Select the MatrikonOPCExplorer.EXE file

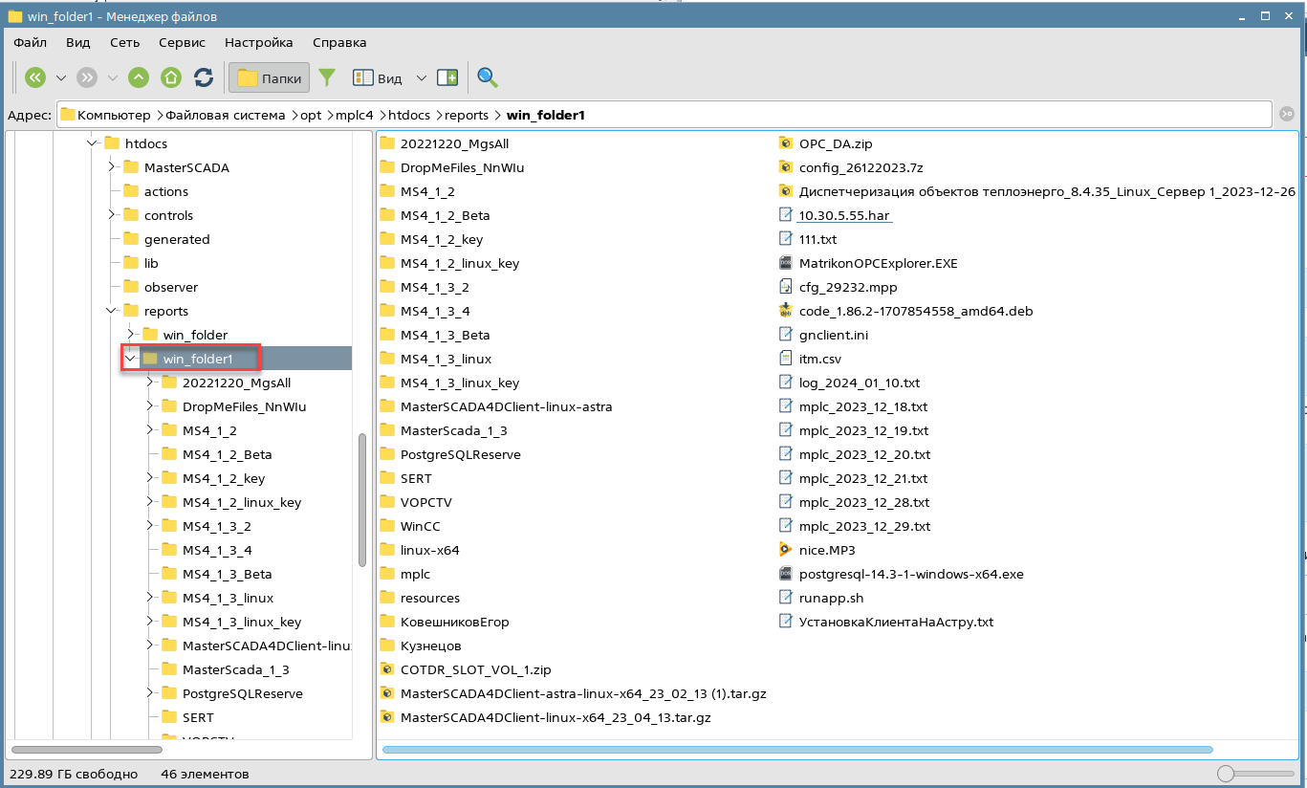click(x=878, y=263)
